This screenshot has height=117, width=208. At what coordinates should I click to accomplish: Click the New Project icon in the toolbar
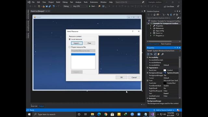pos(39,6)
